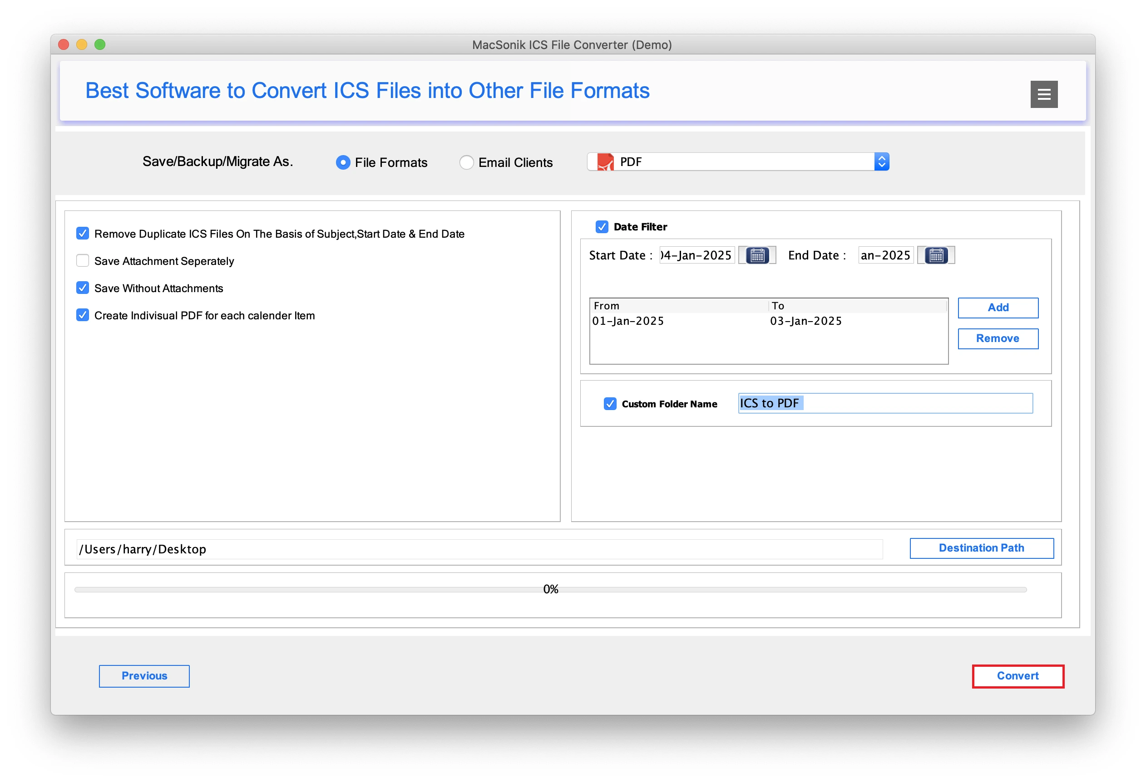Select the 01-Jan-2025 From date cell
Screen dimensions: 1146x782
click(x=678, y=321)
